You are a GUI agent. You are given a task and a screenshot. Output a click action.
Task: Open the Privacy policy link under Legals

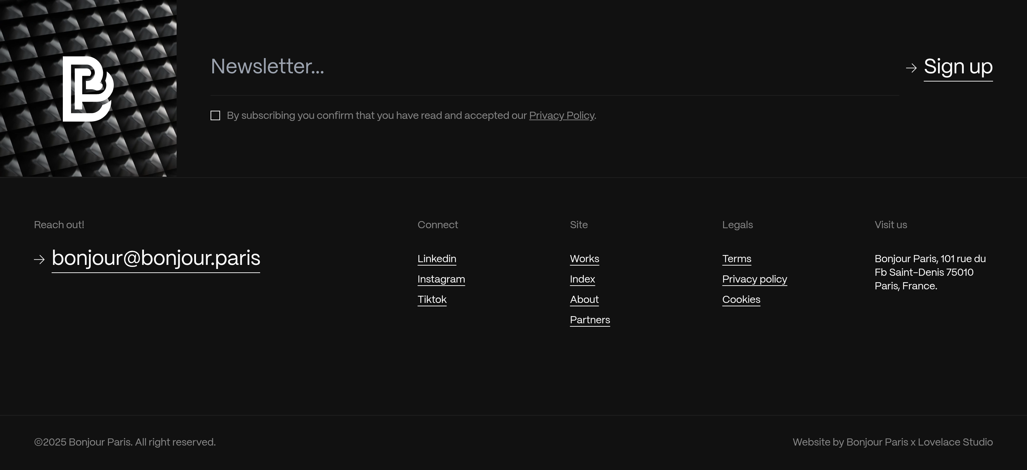[x=755, y=279]
